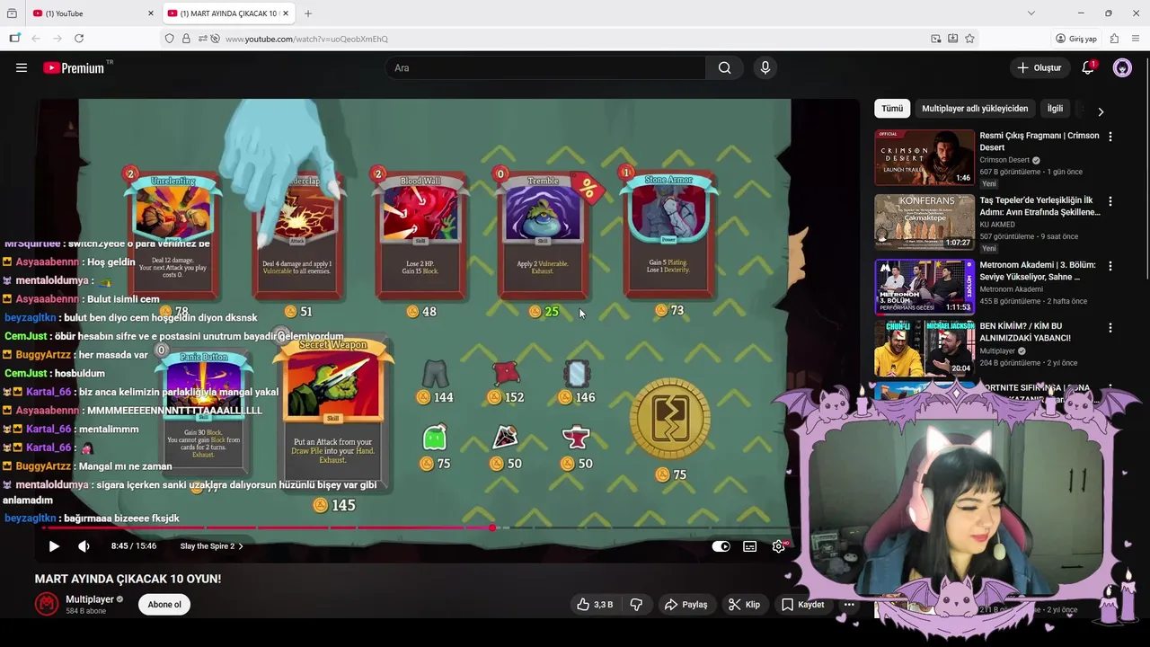Click the Blood Wall card in the video
Viewport: 1150px width, 647px height.
419,235
